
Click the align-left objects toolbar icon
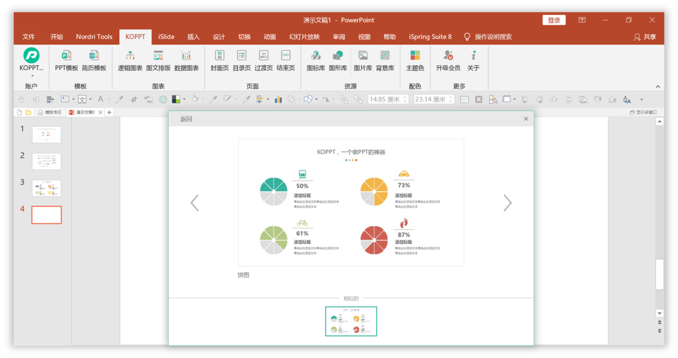[50, 99]
